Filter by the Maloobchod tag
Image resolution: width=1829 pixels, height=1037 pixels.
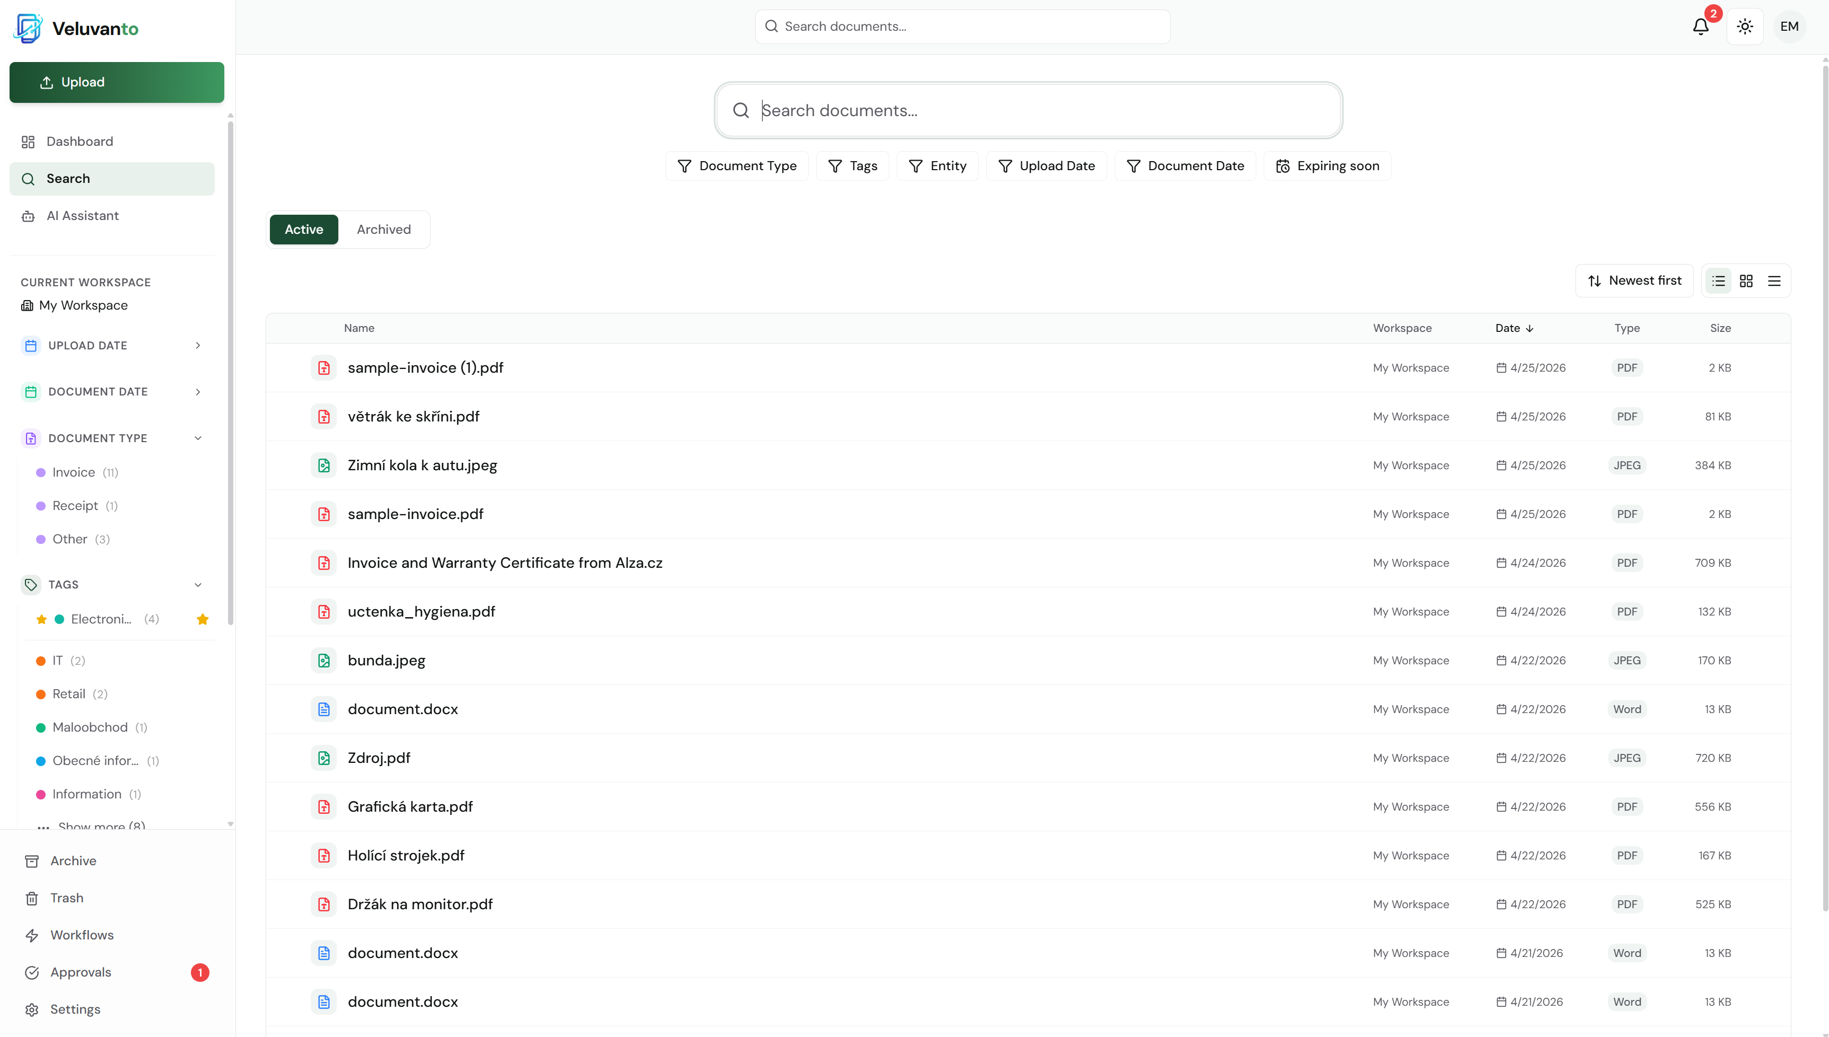coord(91,728)
